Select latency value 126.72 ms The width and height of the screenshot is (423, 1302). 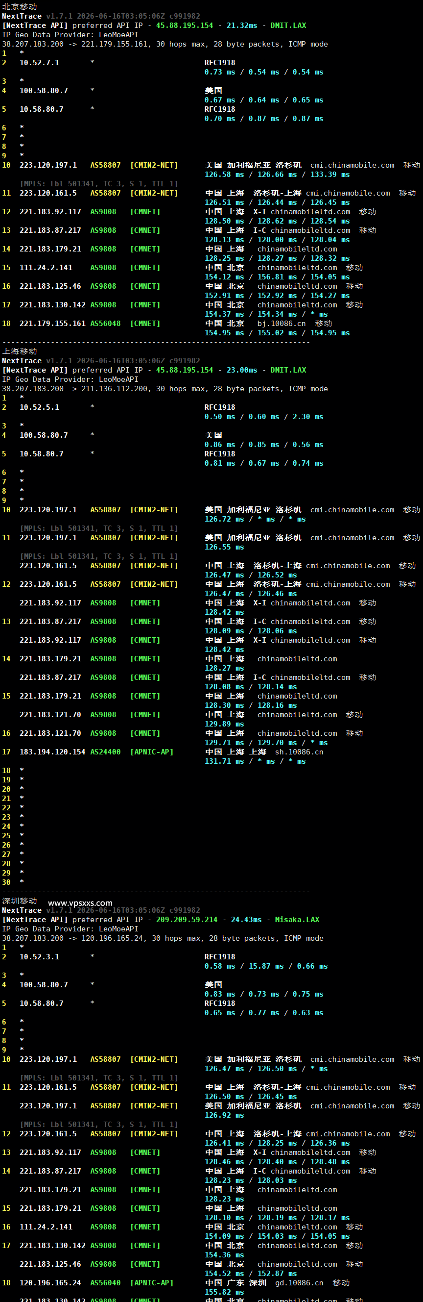(x=224, y=519)
